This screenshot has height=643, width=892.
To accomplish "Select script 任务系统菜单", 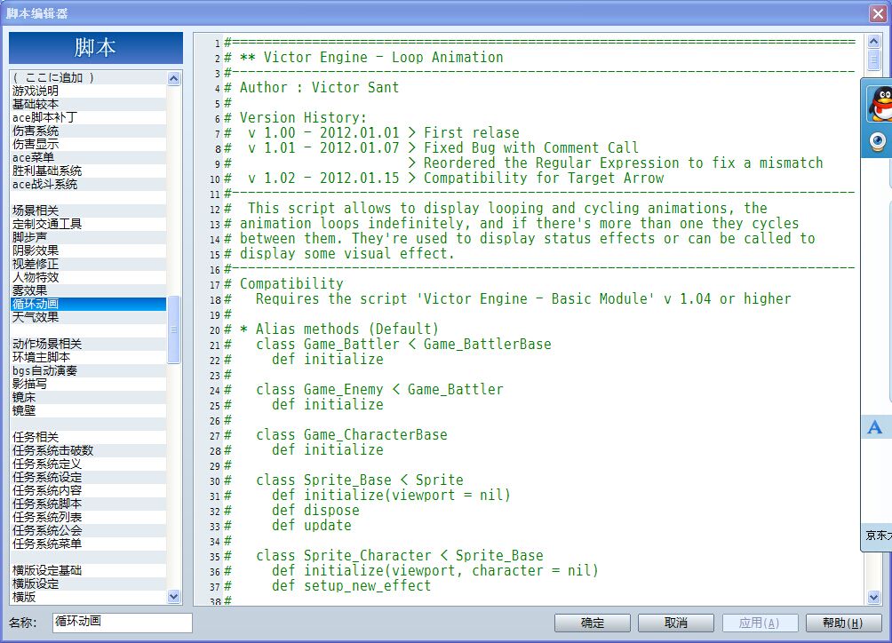I will tap(89, 543).
